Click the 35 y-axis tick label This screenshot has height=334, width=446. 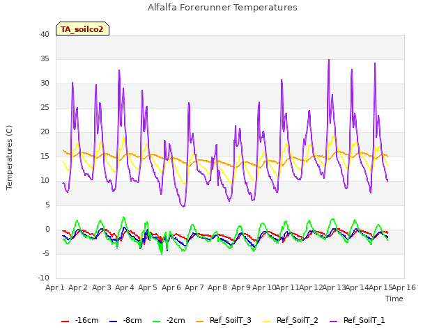pyautogui.click(x=45, y=58)
